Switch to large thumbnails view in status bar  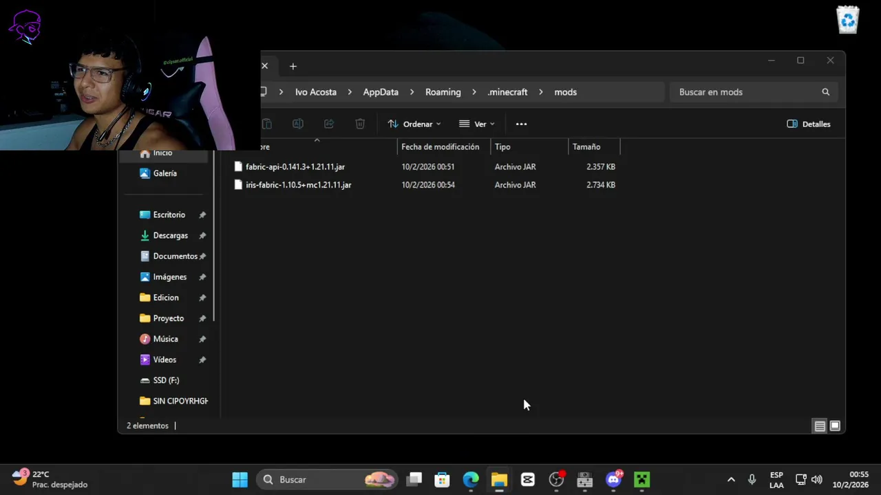835,426
